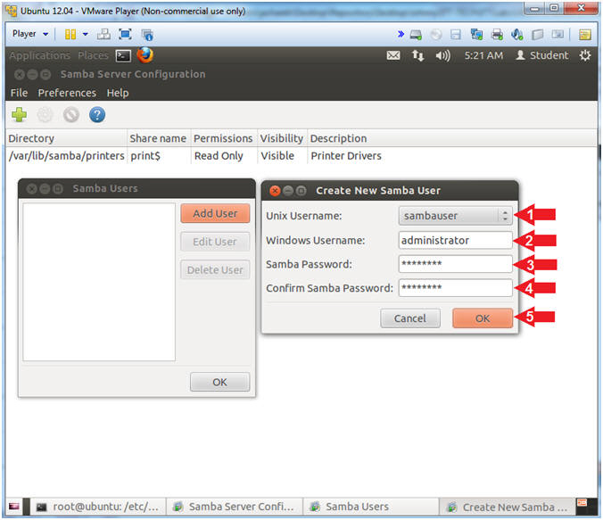603x520 pixels.
Task: Open the Preferences menu
Action: point(67,93)
